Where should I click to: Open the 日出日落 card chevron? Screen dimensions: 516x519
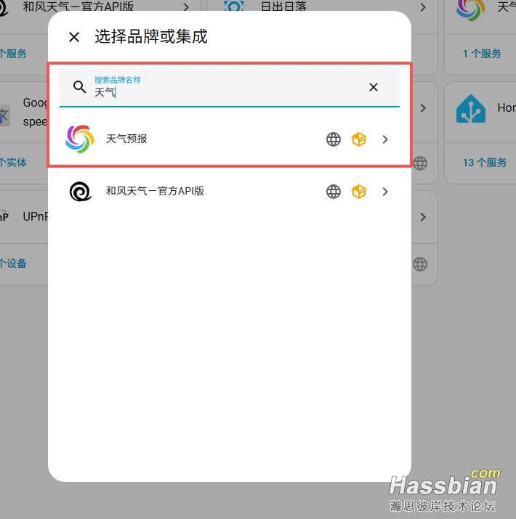tap(423, 7)
